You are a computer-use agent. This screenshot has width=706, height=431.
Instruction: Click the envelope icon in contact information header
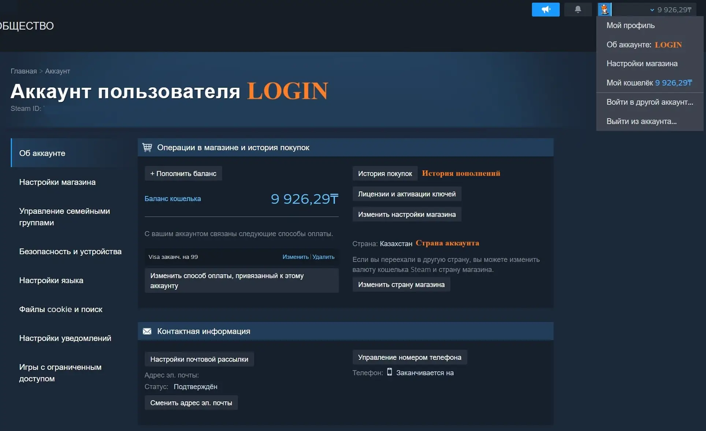(147, 331)
